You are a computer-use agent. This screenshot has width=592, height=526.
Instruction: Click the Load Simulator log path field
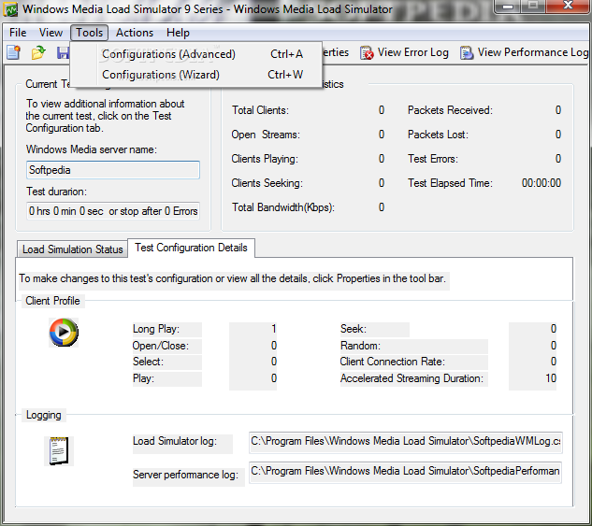[406, 442]
